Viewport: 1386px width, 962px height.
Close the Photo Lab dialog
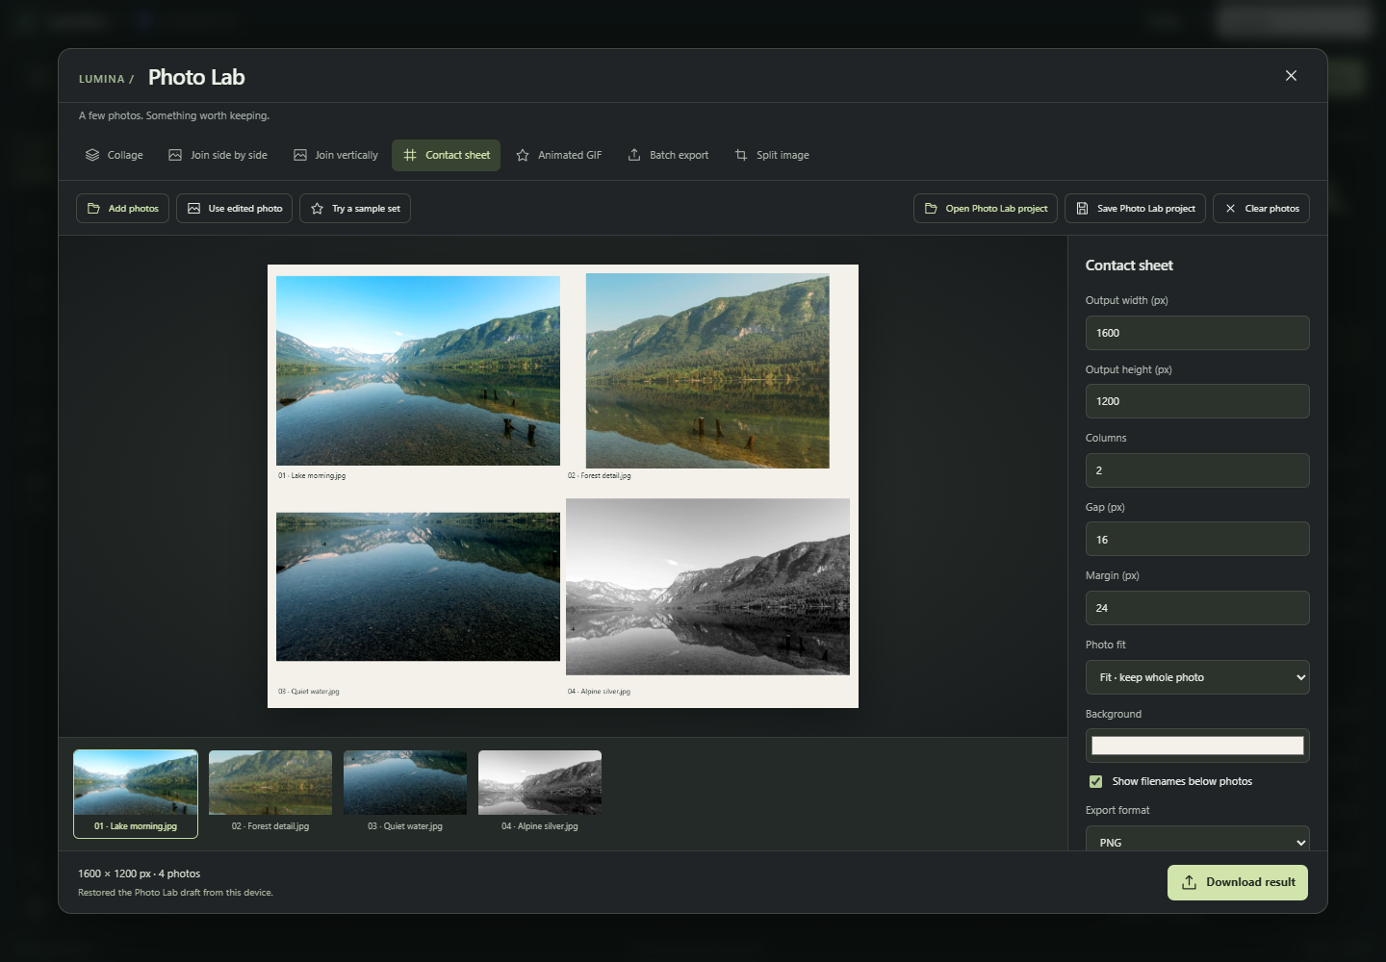(1291, 76)
